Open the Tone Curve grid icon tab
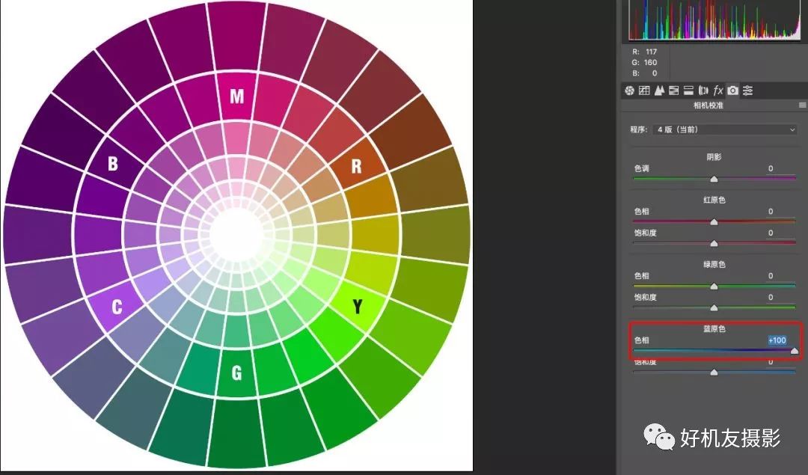 pos(644,91)
